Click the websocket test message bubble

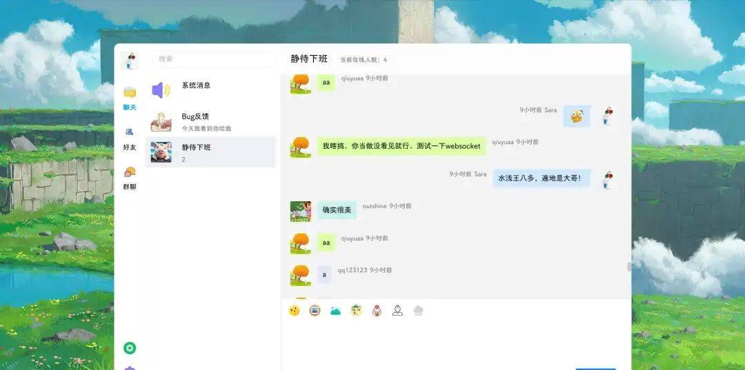pos(401,146)
